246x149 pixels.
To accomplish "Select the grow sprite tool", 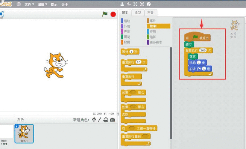I will 135,4.
